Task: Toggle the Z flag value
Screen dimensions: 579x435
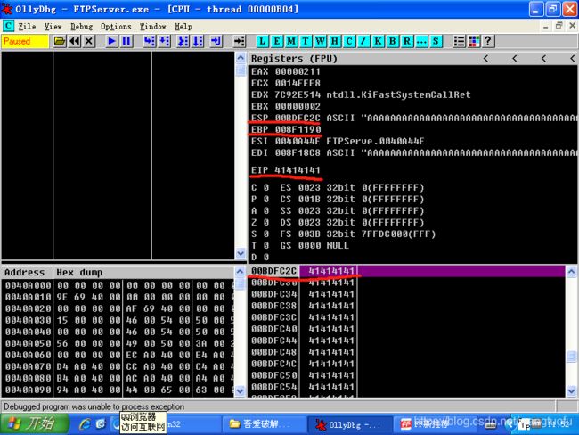Action: pyautogui.click(x=266, y=223)
